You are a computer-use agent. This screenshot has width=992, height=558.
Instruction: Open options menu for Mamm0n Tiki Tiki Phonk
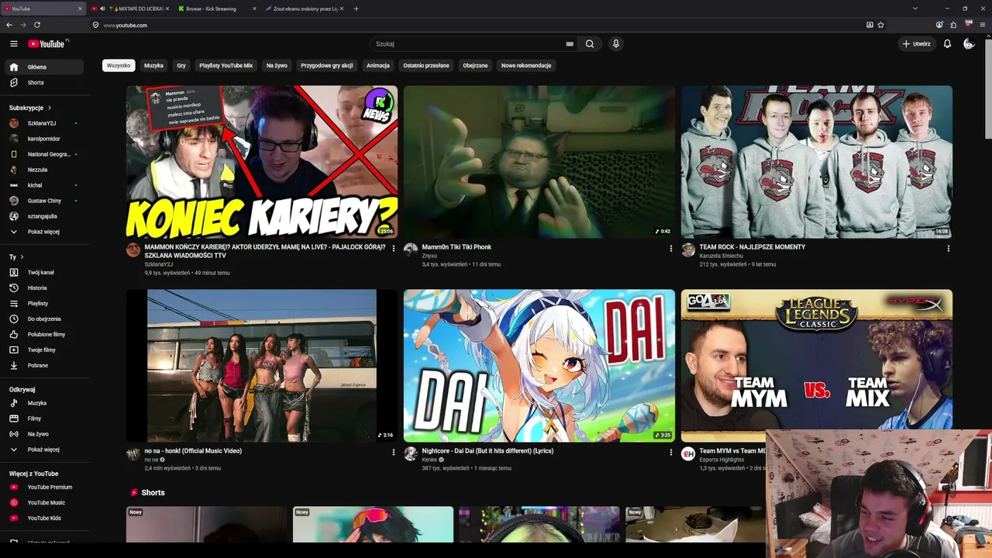tap(671, 249)
